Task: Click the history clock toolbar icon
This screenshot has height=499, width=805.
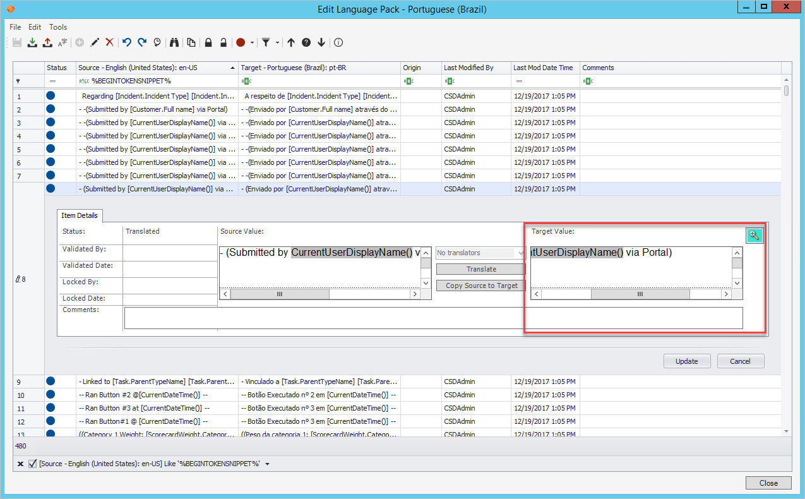Action: tap(157, 42)
